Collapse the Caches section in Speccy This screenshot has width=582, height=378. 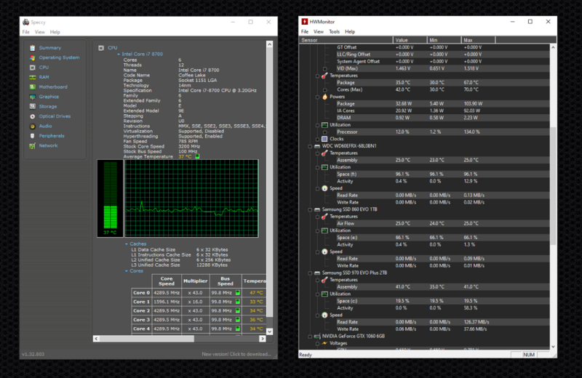(126, 244)
